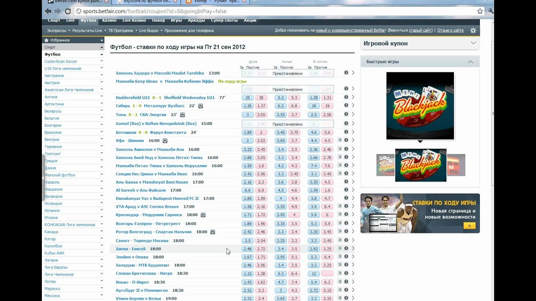This screenshot has width=536, height=301.
Task: Expand Costa Rican Soccer arrow in sidebar
Action: point(102,61)
